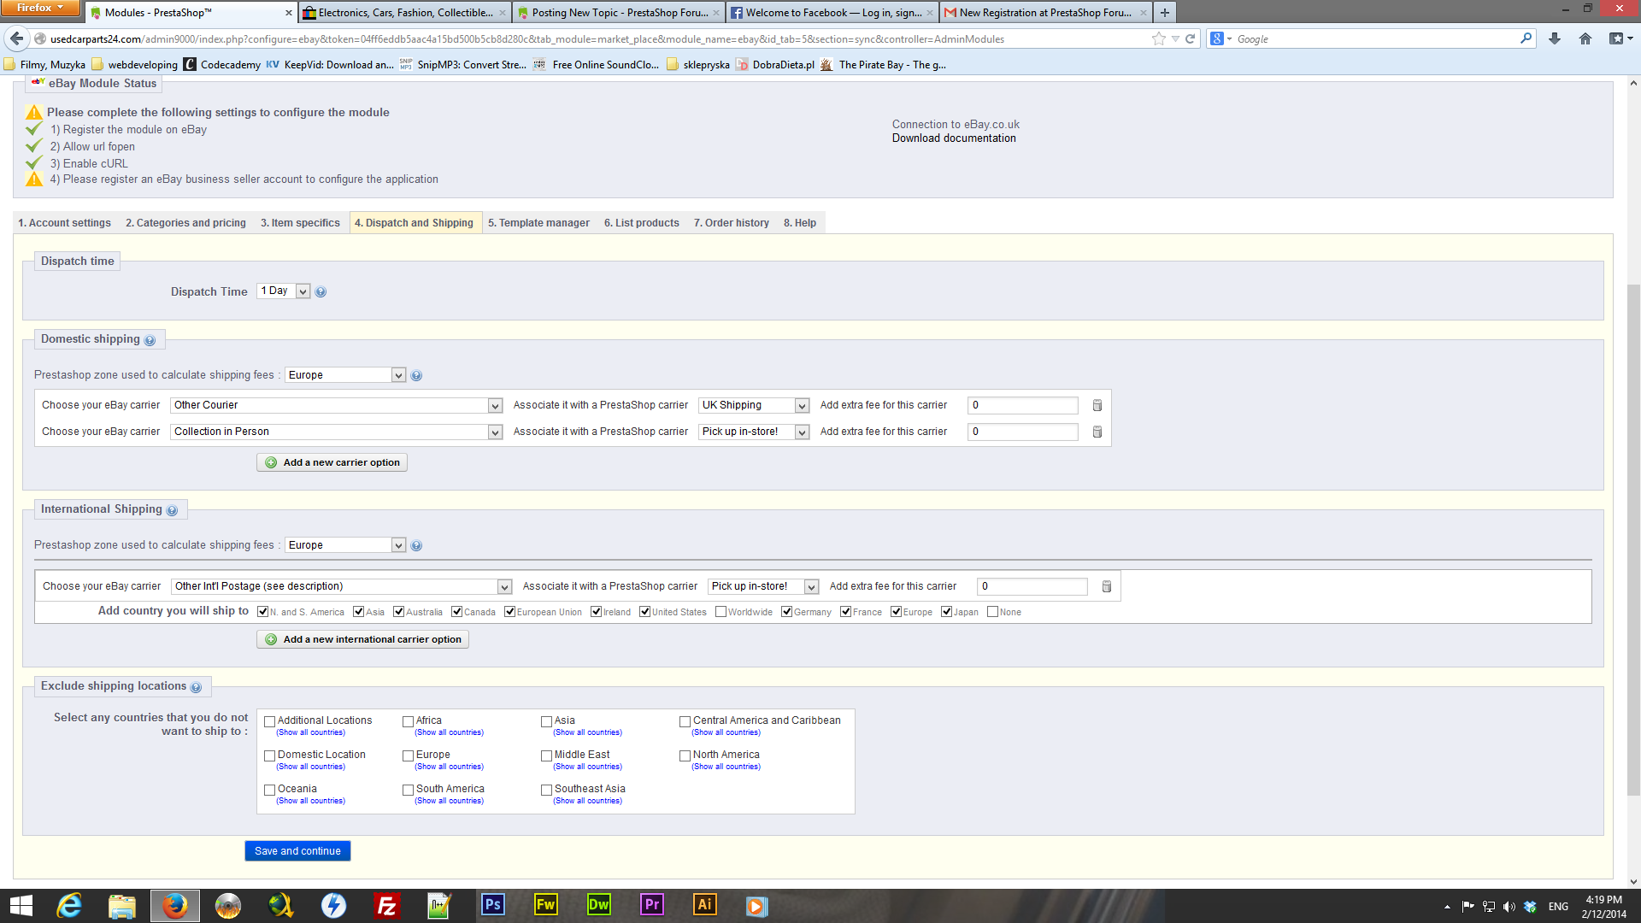The height and width of the screenshot is (923, 1641).
Task: Click trash icon for Collection in Person carrier
Action: [x=1097, y=432]
